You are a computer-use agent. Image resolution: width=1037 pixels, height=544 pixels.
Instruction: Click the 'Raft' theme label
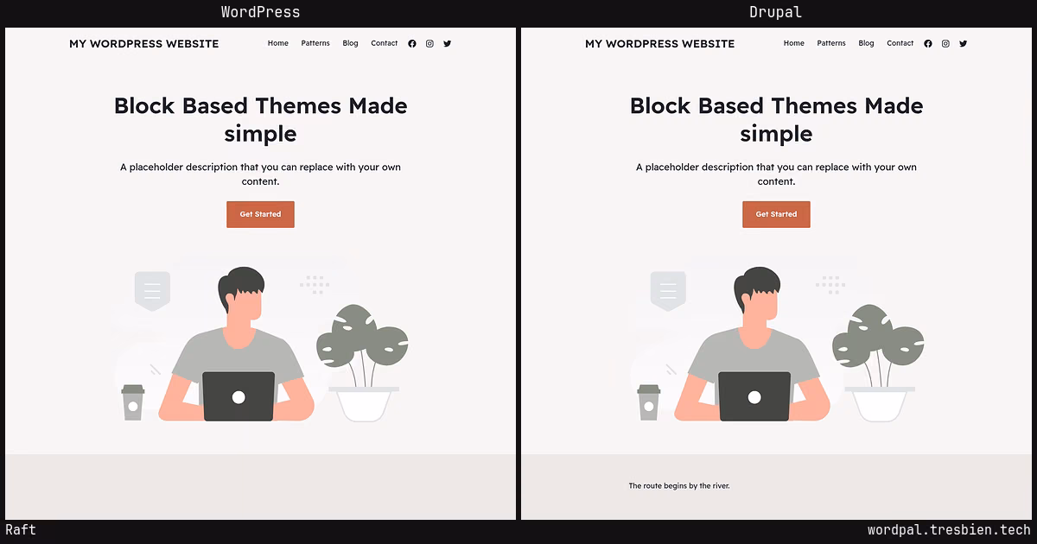pos(21,530)
